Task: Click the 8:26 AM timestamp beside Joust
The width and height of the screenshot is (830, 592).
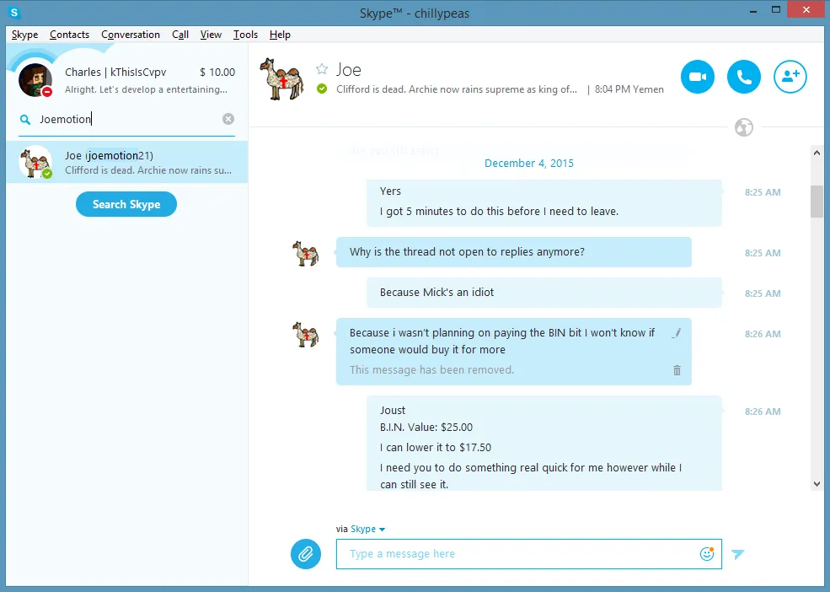Action: (763, 412)
